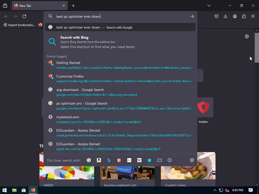The height and width of the screenshot is (194, 259).
Task: Open the application hamburger menu
Action: [253, 16]
